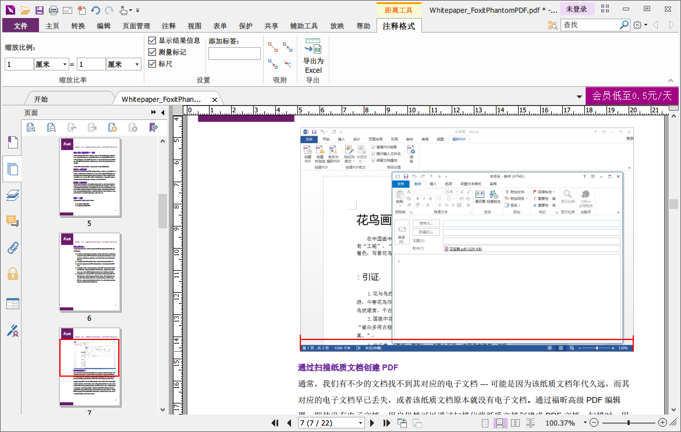Click the thumbnail panel vertical scrollbar
The width and height of the screenshot is (681, 432).
162,211
